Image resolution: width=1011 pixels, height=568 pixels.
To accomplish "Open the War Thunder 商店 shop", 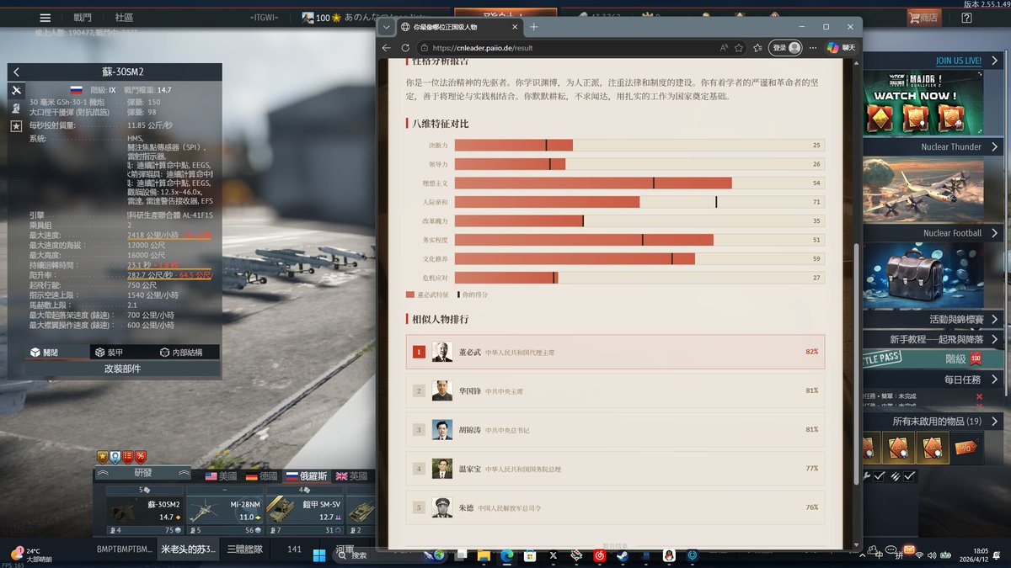I will tap(924, 18).
